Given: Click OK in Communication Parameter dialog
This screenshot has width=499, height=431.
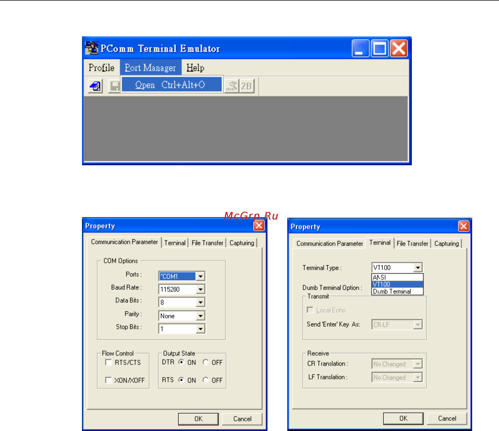Looking at the screenshot, I should point(198,419).
